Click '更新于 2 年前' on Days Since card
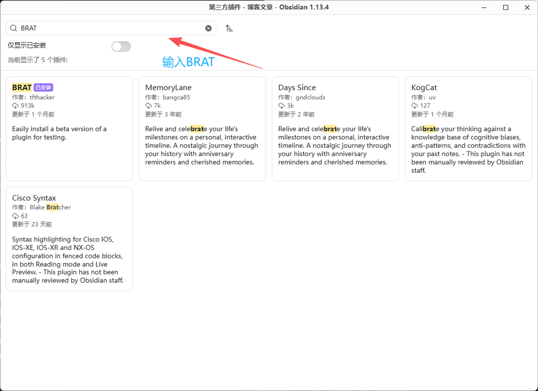The image size is (538, 391). click(x=296, y=115)
